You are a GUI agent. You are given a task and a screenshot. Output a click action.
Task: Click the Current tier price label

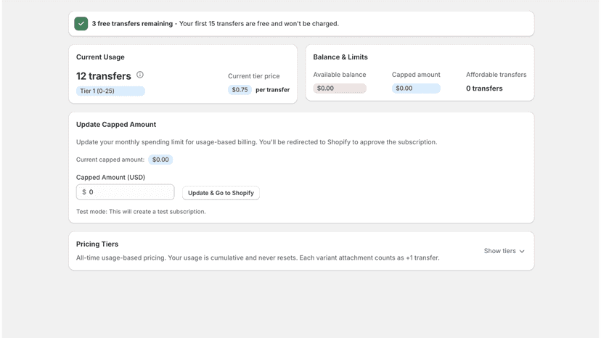pos(254,76)
